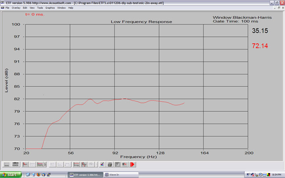Click the greyed RT toolbar icon
The height and width of the screenshot is (178, 285).
click(x=53, y=164)
